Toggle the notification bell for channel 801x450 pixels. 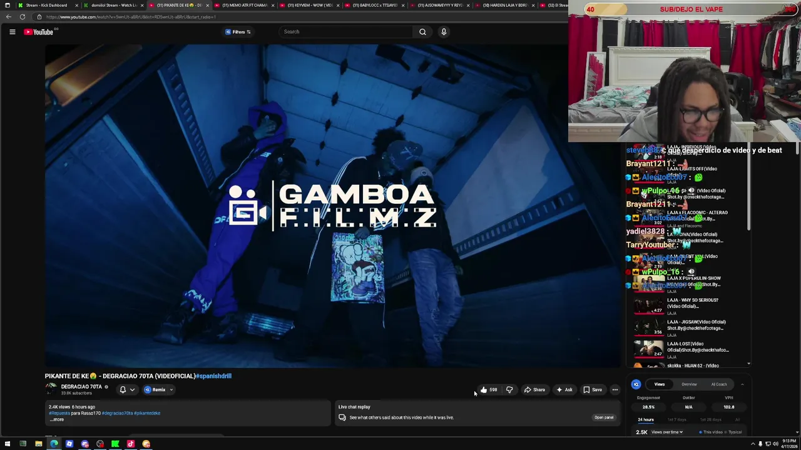(123, 390)
